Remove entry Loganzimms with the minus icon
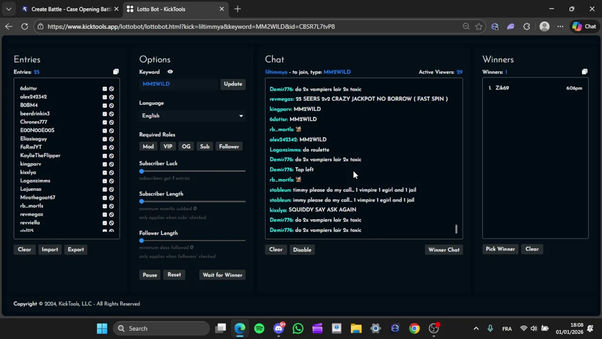602x339 pixels. coord(105,181)
